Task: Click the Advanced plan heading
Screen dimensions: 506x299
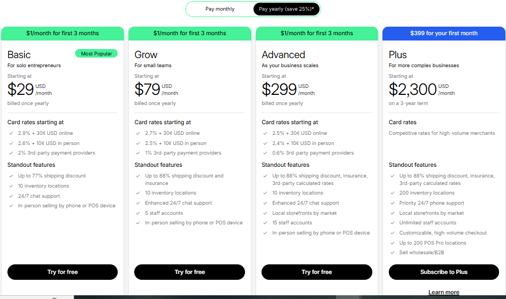Action: pos(283,54)
